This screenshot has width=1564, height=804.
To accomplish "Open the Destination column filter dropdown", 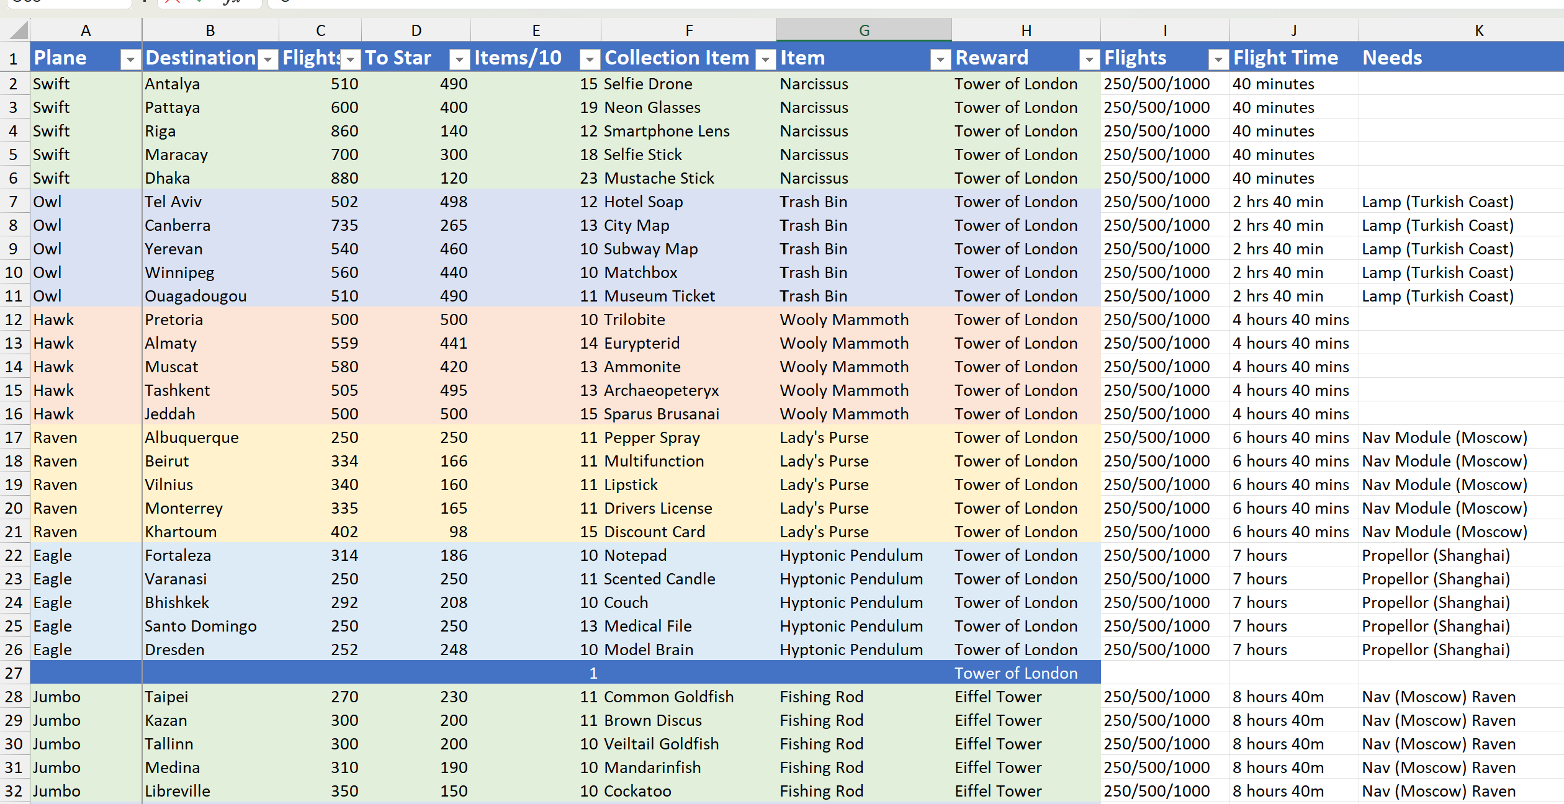I will [x=268, y=60].
